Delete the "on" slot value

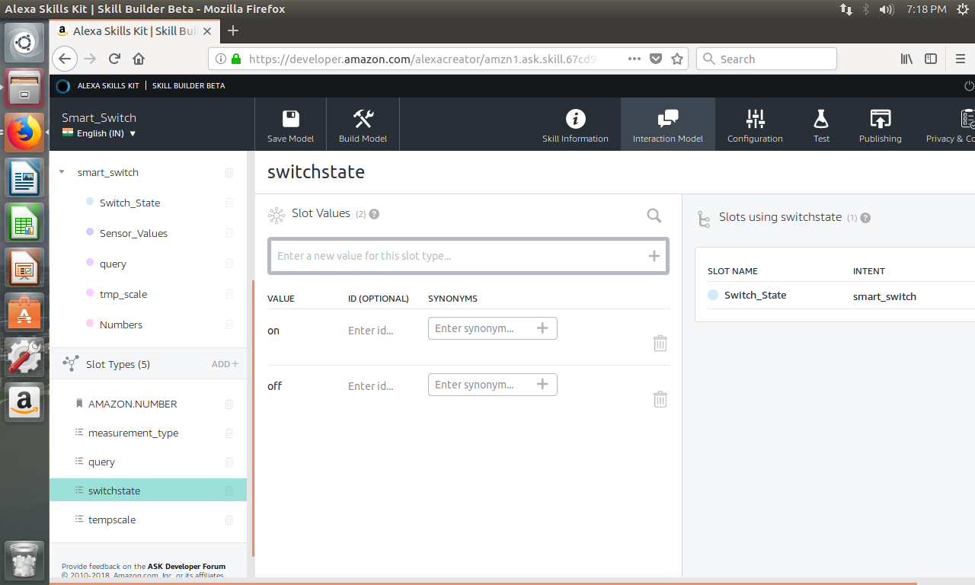660,343
